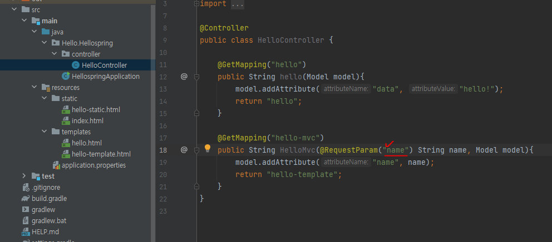Click the hello-template.html file icon
The height and width of the screenshot is (242, 552).
click(x=66, y=154)
